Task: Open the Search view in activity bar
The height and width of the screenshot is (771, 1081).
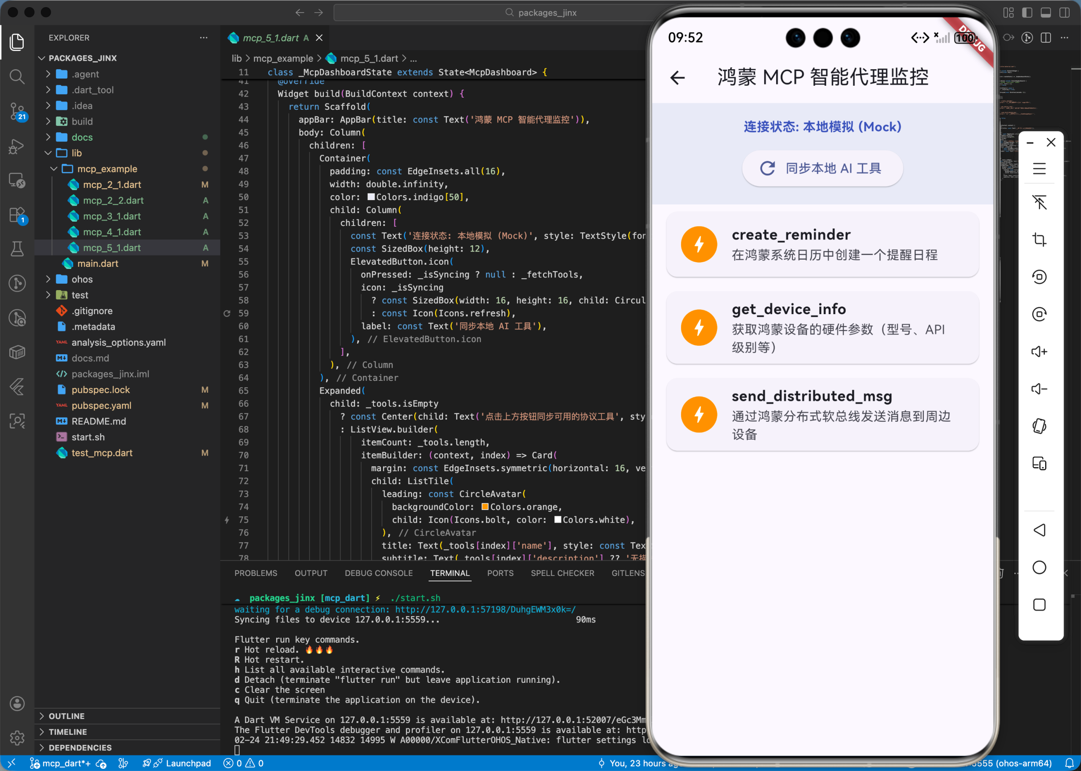Action: (x=17, y=76)
